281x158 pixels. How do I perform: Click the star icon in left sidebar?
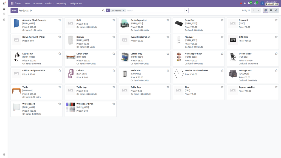(4, 19)
